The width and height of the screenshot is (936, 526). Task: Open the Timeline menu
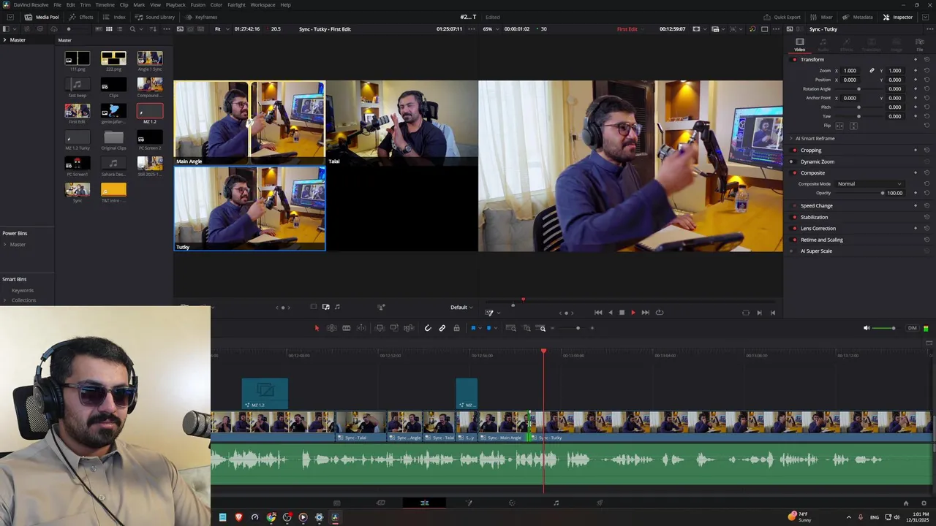(105, 5)
